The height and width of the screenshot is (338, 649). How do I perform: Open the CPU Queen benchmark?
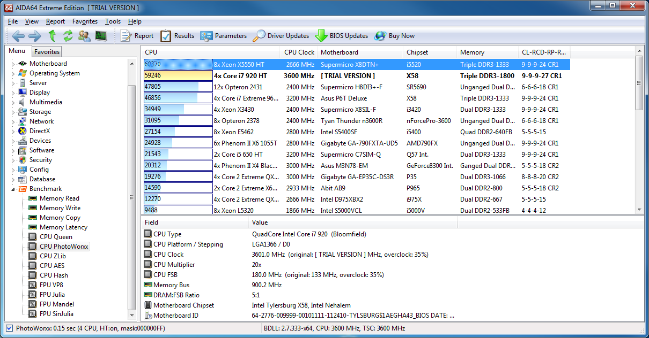pyautogui.click(x=56, y=237)
